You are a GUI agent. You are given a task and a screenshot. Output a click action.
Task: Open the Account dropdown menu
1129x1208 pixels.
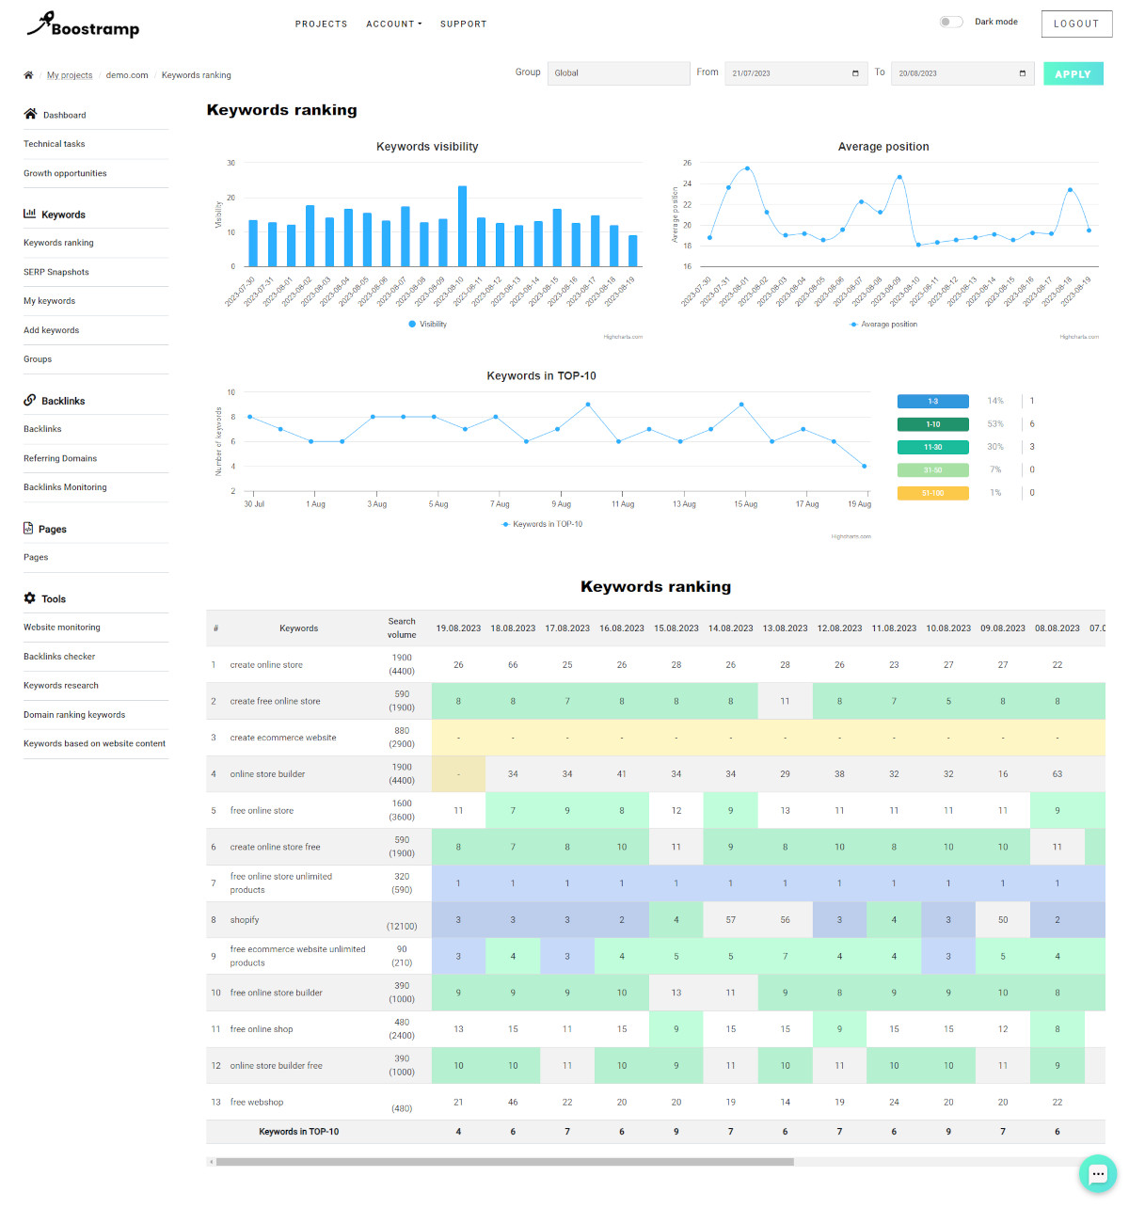tap(394, 24)
